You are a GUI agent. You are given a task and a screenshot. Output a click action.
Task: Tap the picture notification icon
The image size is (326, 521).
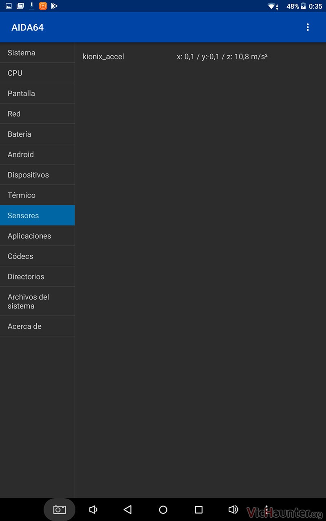[x=9, y=6]
